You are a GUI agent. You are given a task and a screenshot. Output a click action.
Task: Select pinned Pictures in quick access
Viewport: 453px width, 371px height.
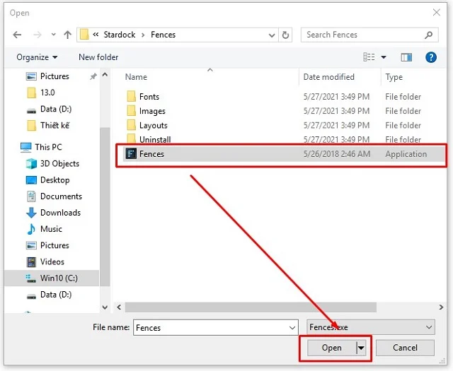coord(55,76)
